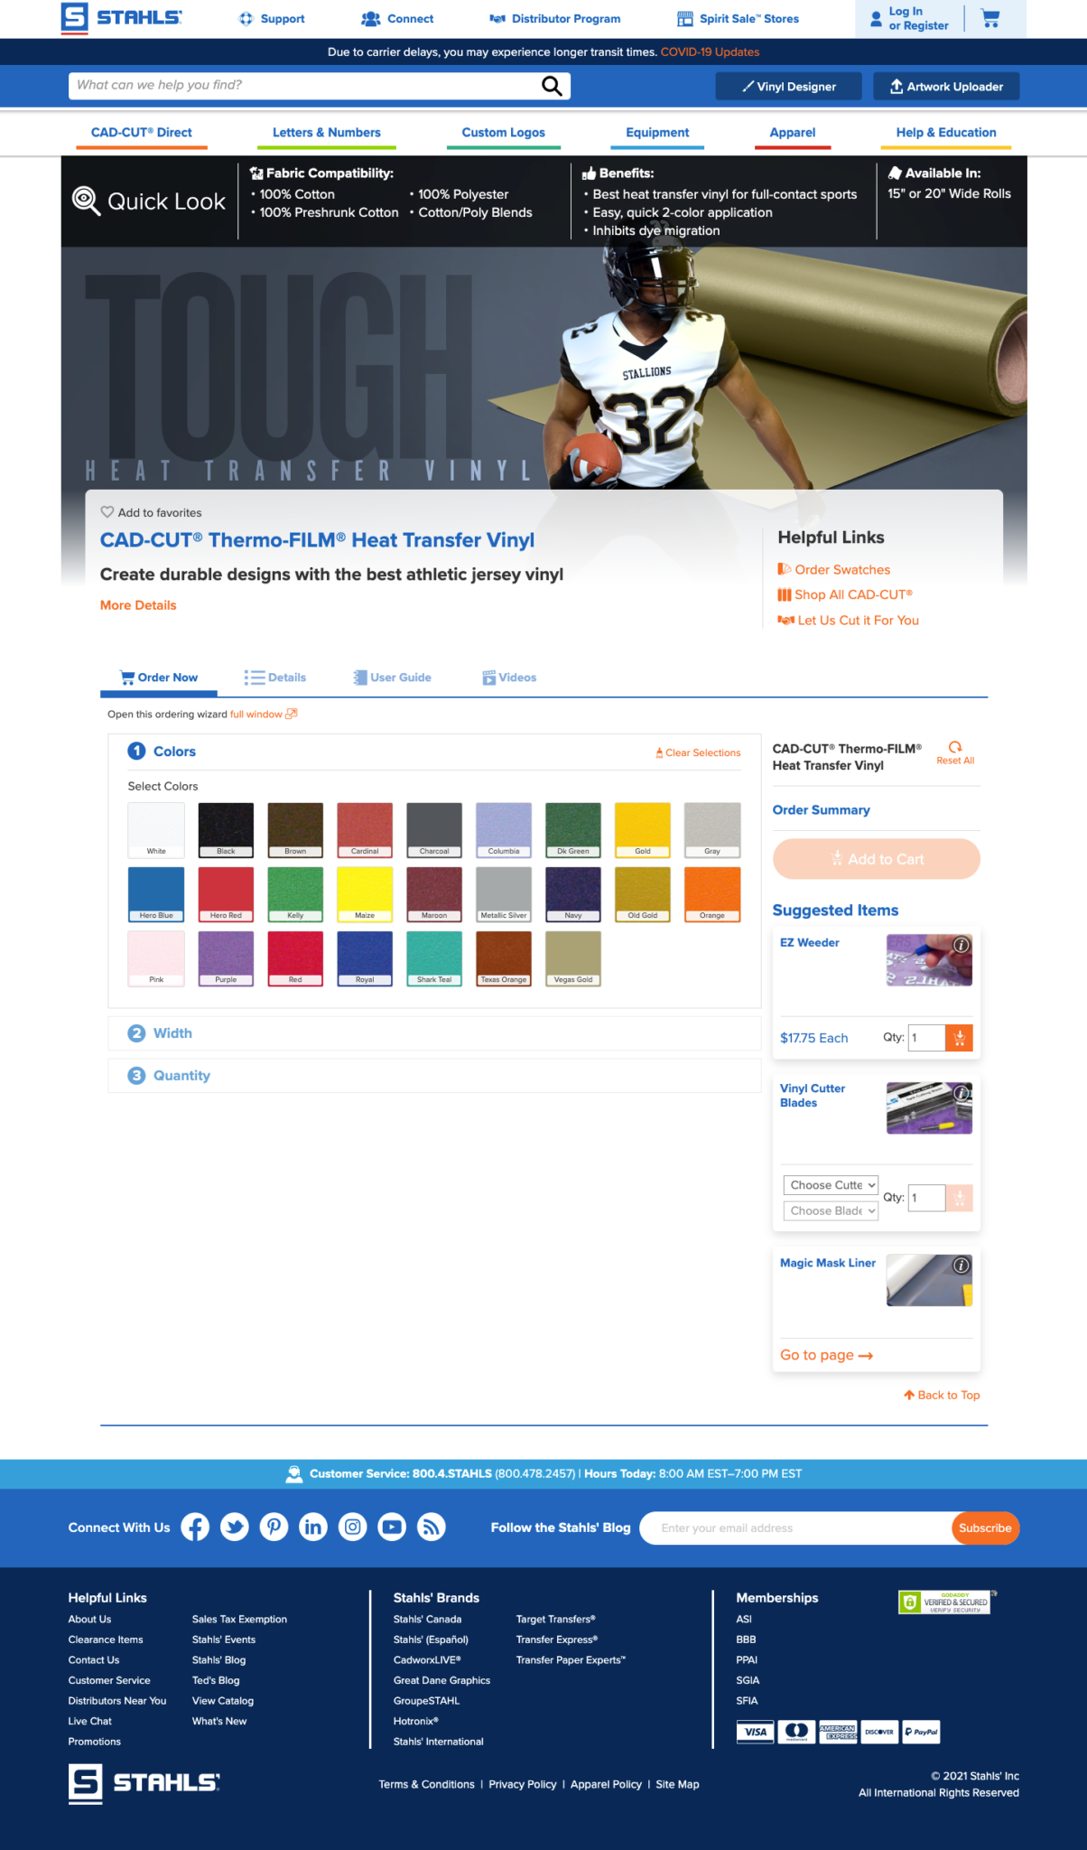Switch to the User Guide tab

(392, 677)
